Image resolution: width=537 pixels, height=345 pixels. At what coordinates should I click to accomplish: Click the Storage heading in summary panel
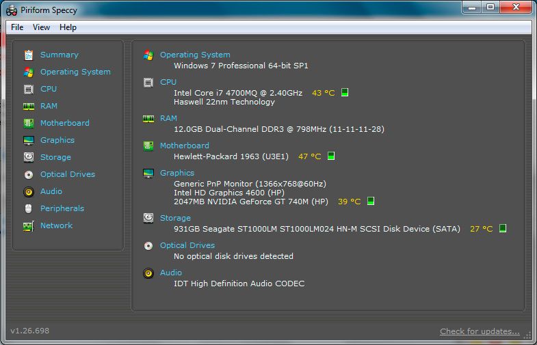(175, 218)
